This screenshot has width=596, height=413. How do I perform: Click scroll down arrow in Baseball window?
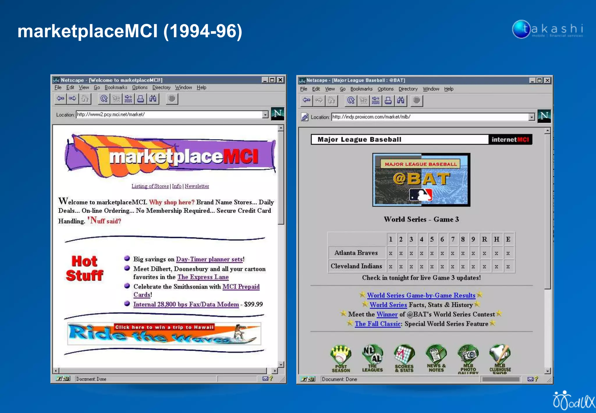[x=547, y=371]
